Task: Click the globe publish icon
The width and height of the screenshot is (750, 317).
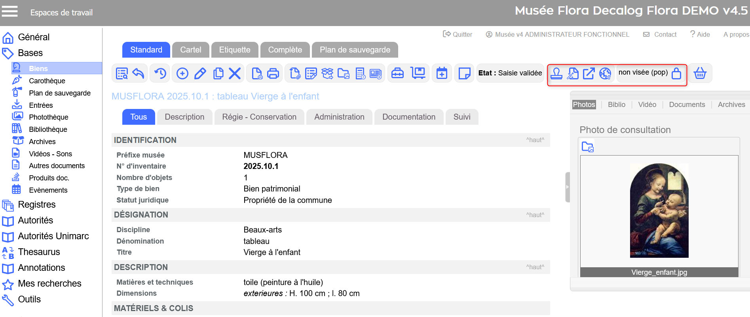Action: pos(605,73)
